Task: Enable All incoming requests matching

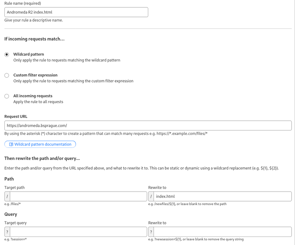Action: pyautogui.click(x=6, y=96)
